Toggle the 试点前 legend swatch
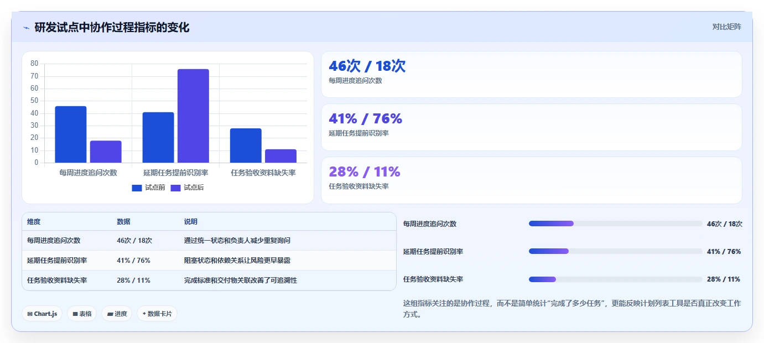This screenshot has width=764, height=343. point(137,188)
